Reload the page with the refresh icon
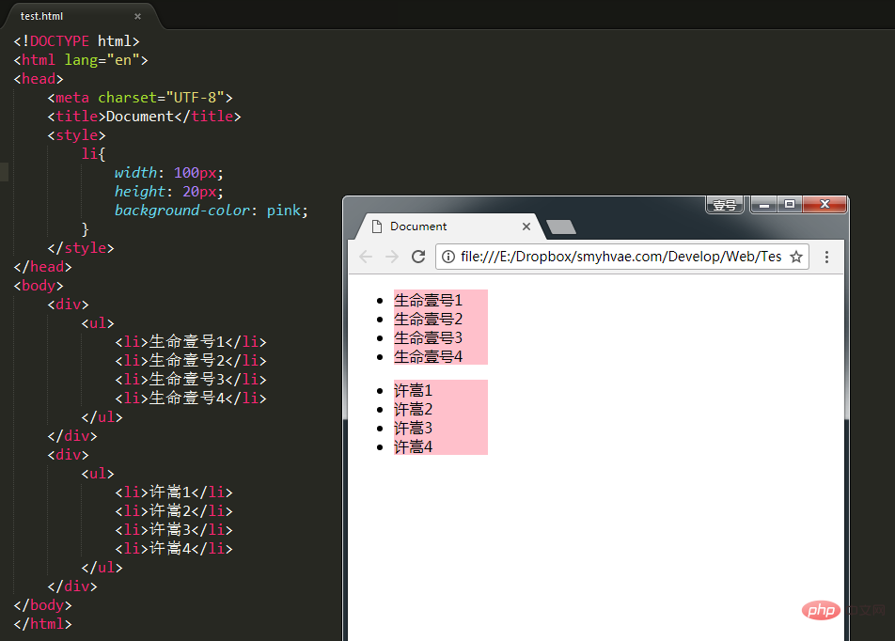 click(x=418, y=257)
